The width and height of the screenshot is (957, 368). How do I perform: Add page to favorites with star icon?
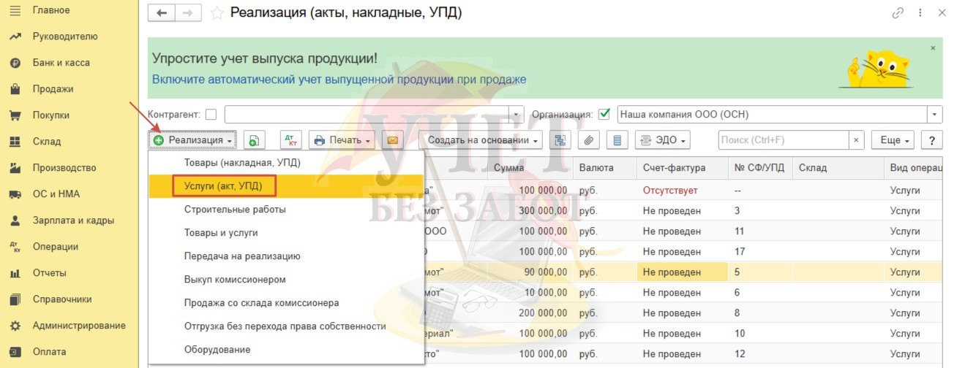click(217, 13)
